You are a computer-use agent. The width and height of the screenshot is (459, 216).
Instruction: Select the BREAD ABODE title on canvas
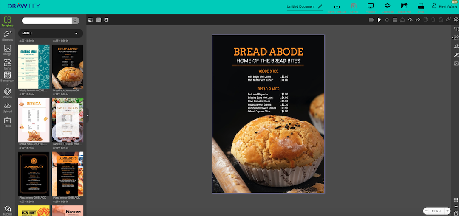coord(269,52)
